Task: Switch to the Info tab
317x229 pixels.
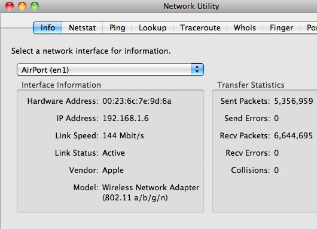Action: pyautogui.click(x=48, y=27)
